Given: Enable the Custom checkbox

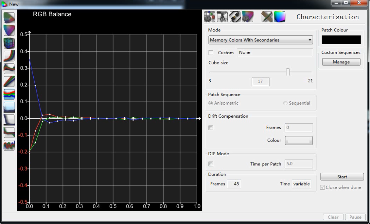Looking at the screenshot, I should 211,53.
